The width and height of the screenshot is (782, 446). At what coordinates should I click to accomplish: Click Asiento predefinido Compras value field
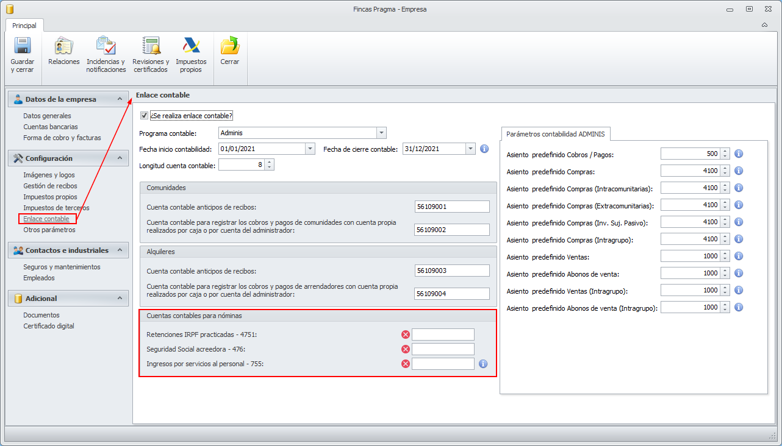click(691, 171)
